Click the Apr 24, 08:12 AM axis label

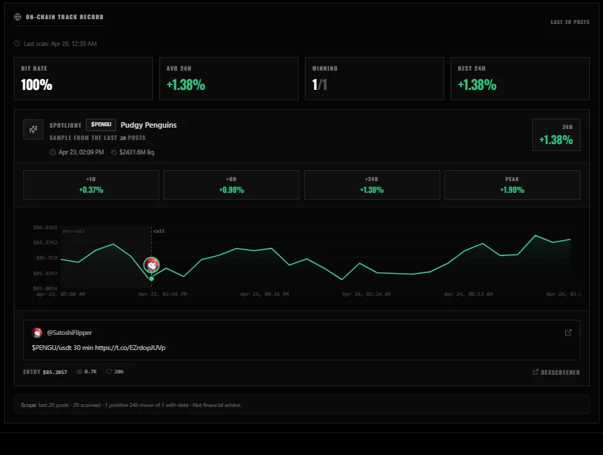tap(468, 294)
